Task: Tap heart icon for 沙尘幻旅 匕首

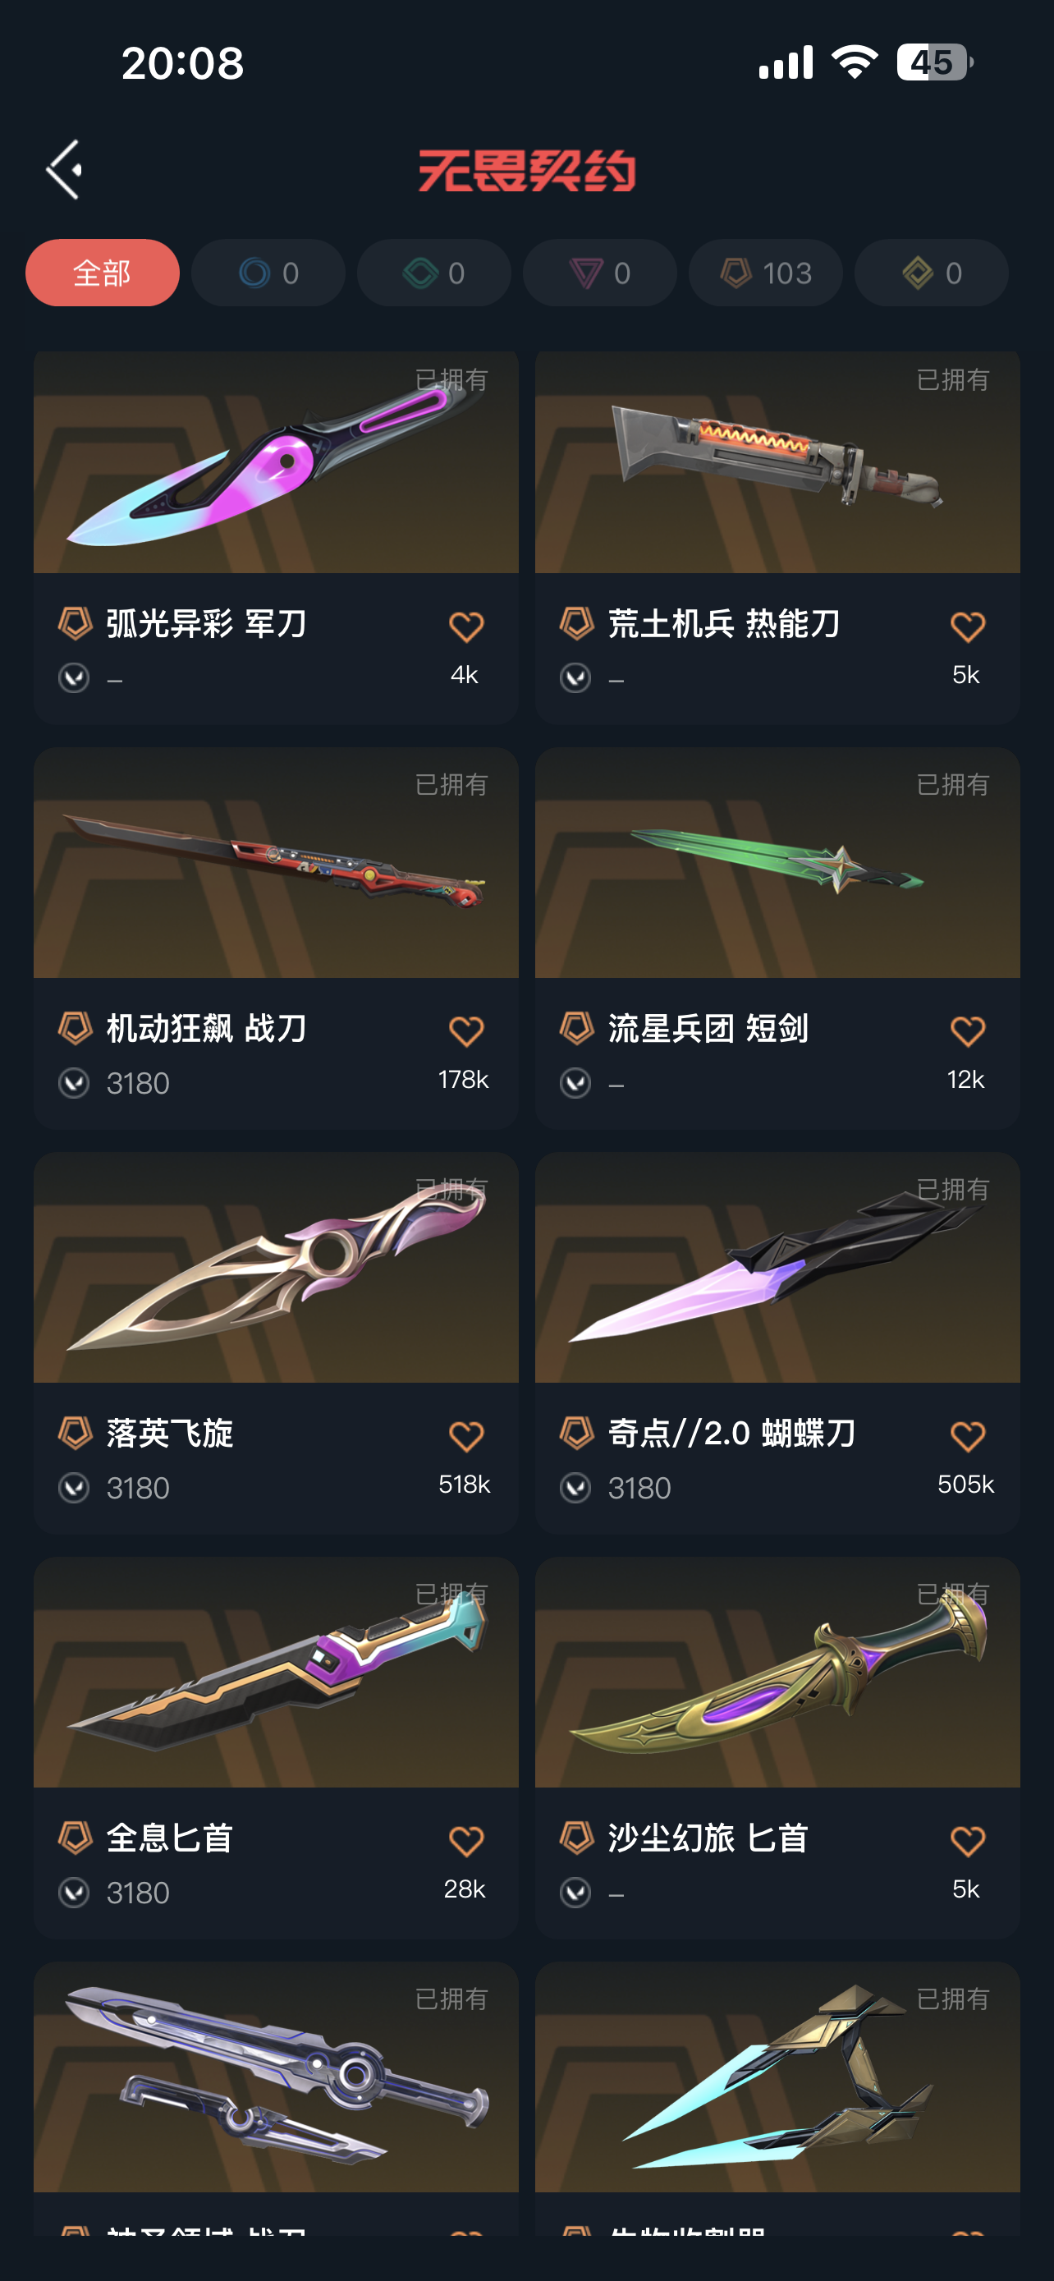Action: (967, 1842)
